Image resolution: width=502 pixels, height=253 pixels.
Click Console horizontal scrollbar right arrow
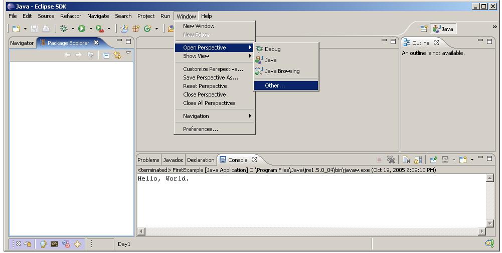482,231
